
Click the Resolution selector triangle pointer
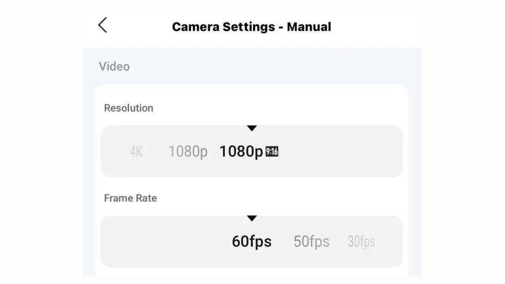(252, 128)
